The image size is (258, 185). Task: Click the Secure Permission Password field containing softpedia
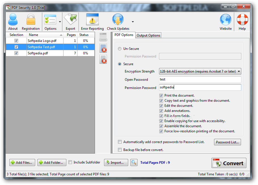point(200,87)
